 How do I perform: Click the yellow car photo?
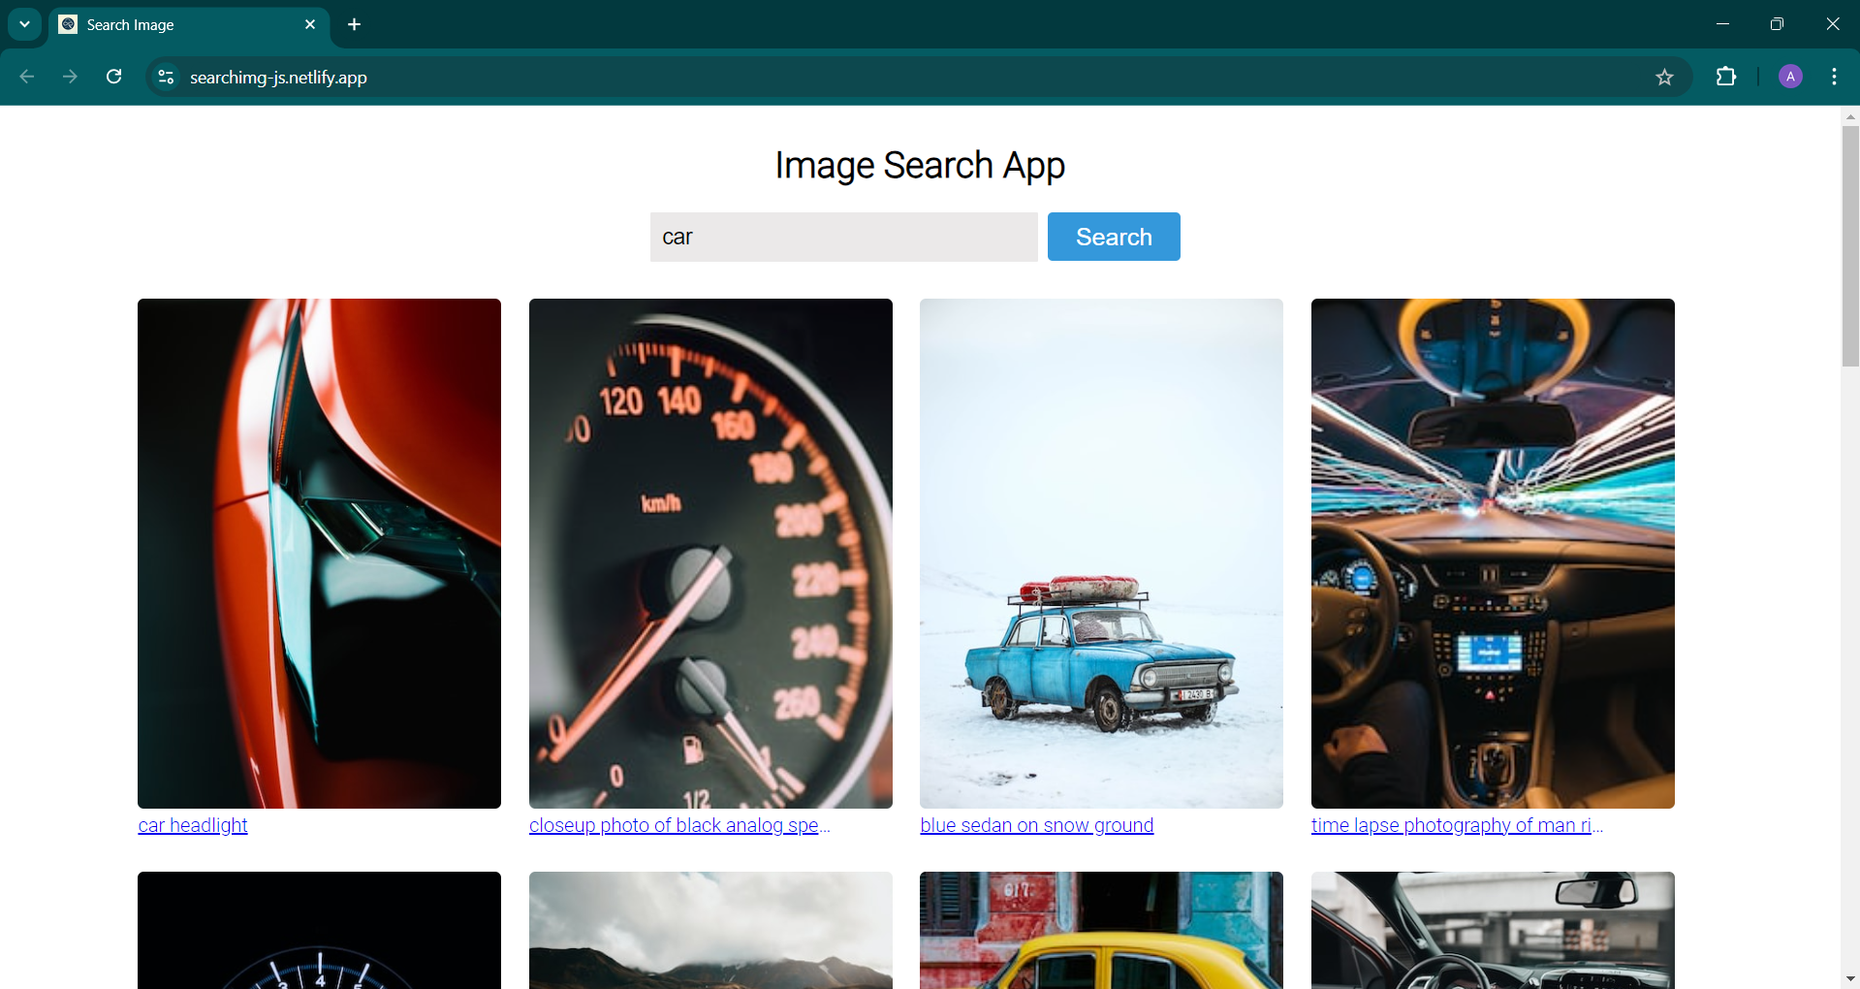coord(1101,930)
